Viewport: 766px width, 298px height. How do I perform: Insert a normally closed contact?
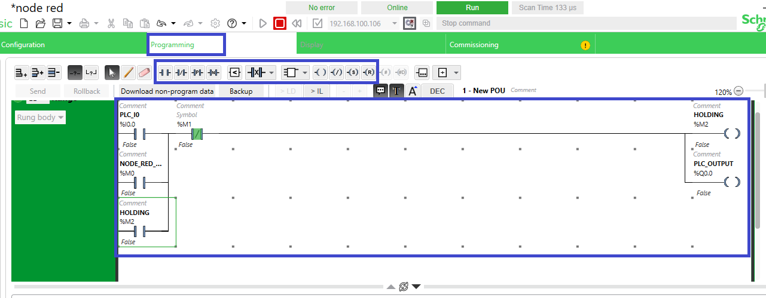[x=181, y=72]
